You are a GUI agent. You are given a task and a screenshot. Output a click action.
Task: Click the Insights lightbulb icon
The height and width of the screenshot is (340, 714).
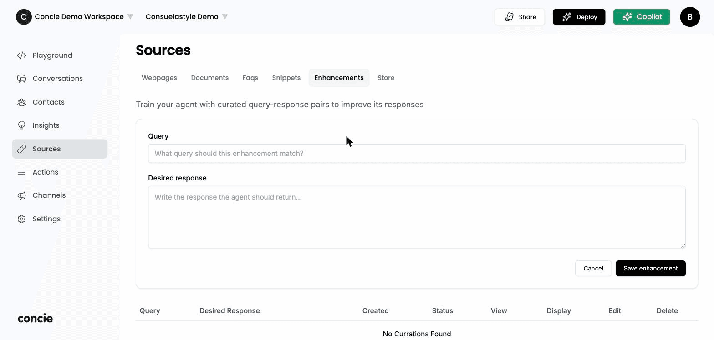point(21,125)
